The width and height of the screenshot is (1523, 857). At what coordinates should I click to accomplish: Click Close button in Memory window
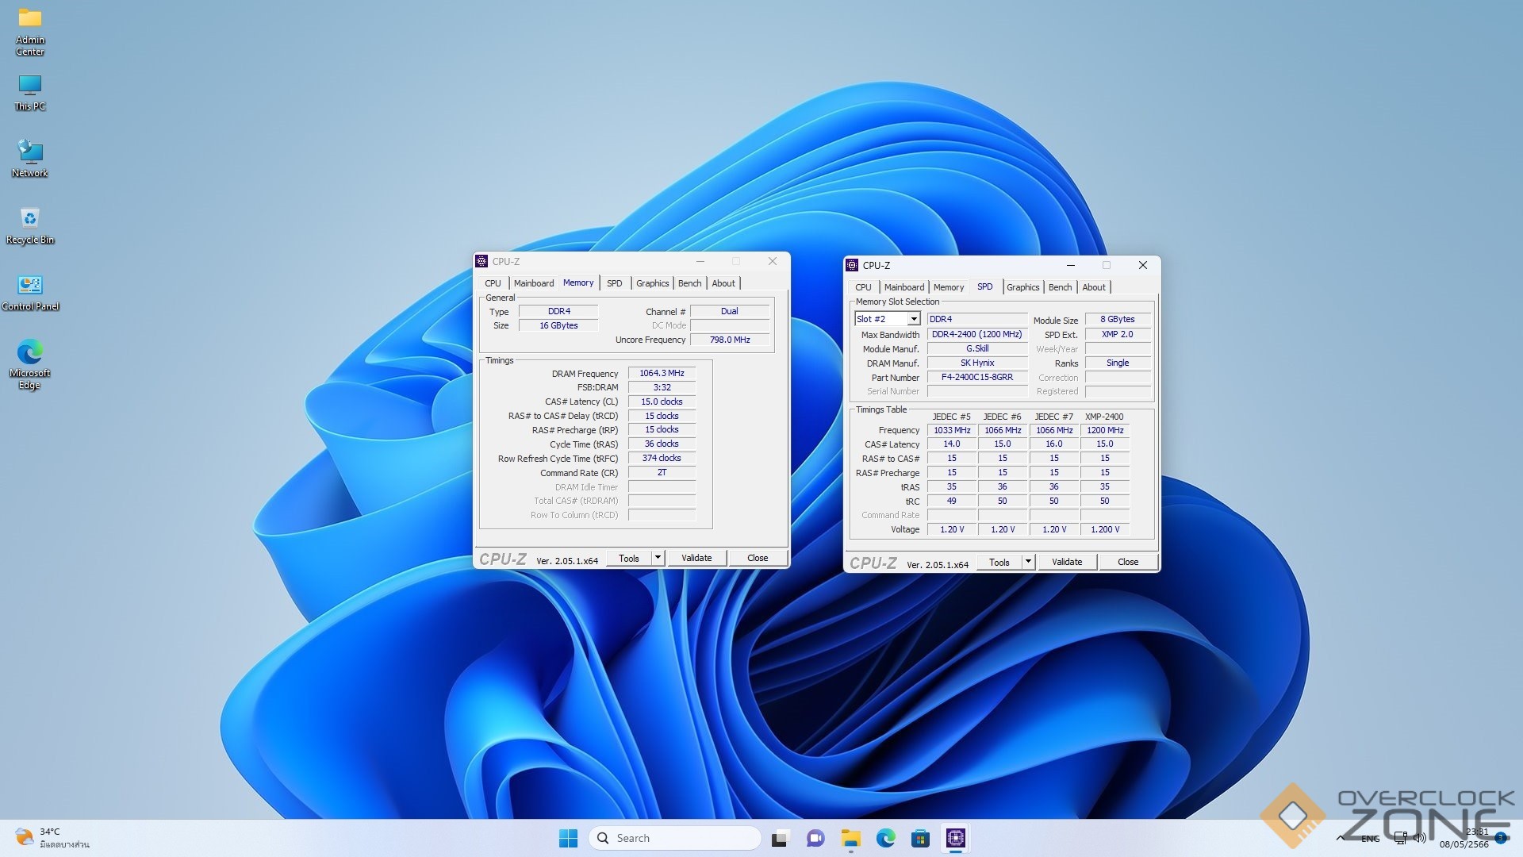click(757, 558)
